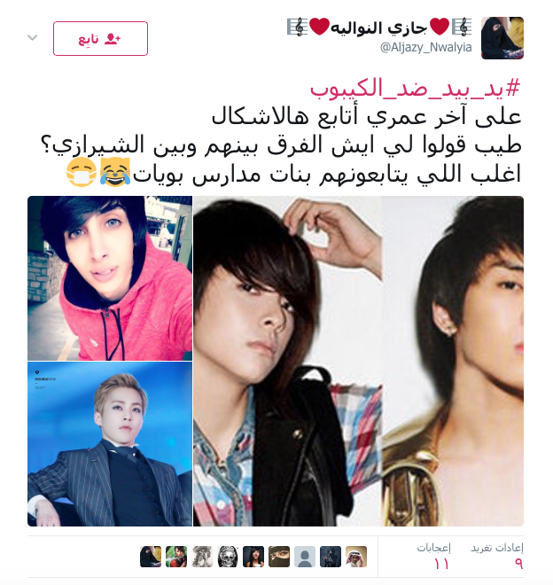Open liker avatar with white headdress

(x=356, y=557)
